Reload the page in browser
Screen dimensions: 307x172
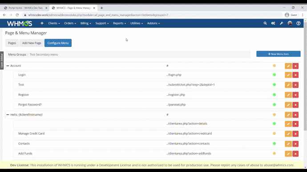click(17, 15)
